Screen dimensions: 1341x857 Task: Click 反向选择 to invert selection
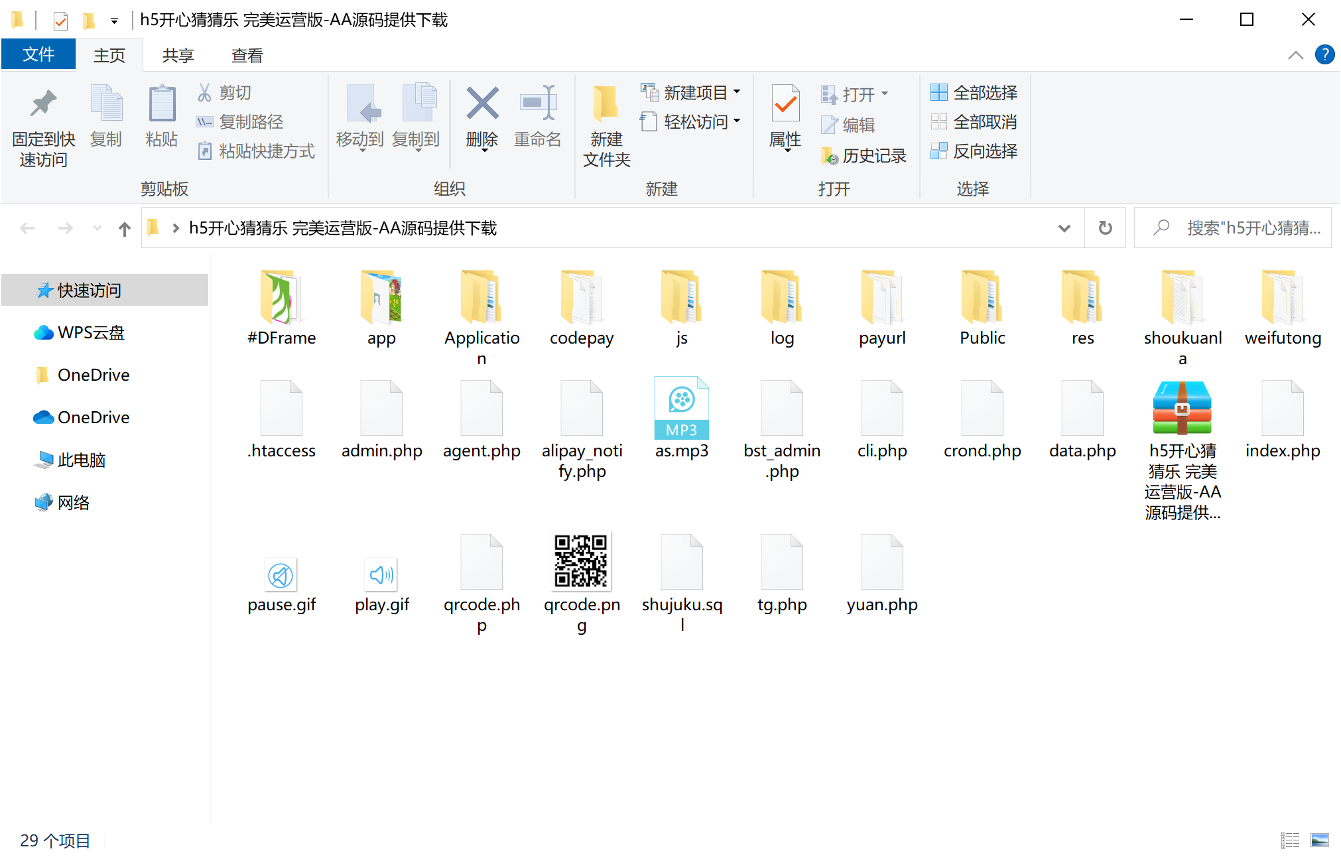coord(975,151)
